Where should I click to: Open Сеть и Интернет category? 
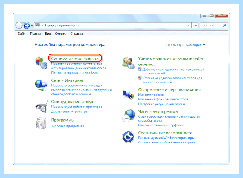67,80
